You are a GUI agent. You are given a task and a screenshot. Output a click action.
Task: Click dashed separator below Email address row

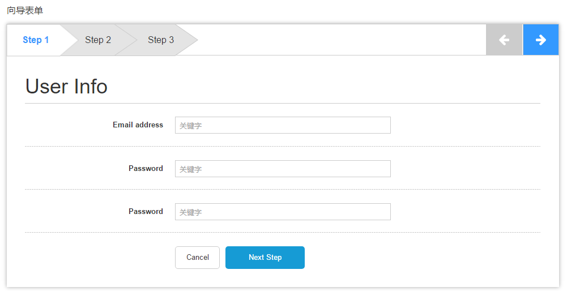pyautogui.click(x=282, y=147)
